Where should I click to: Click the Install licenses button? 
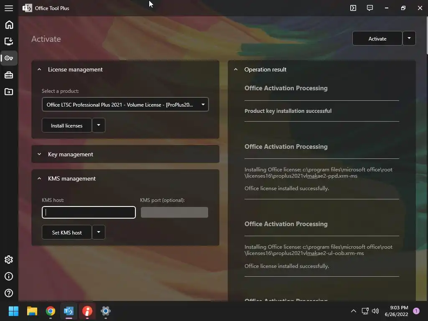pyautogui.click(x=66, y=125)
